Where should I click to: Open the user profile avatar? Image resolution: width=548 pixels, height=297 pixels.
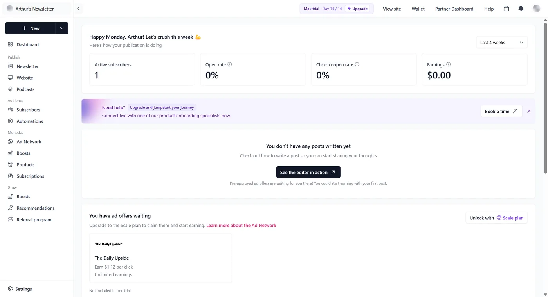coord(536,9)
